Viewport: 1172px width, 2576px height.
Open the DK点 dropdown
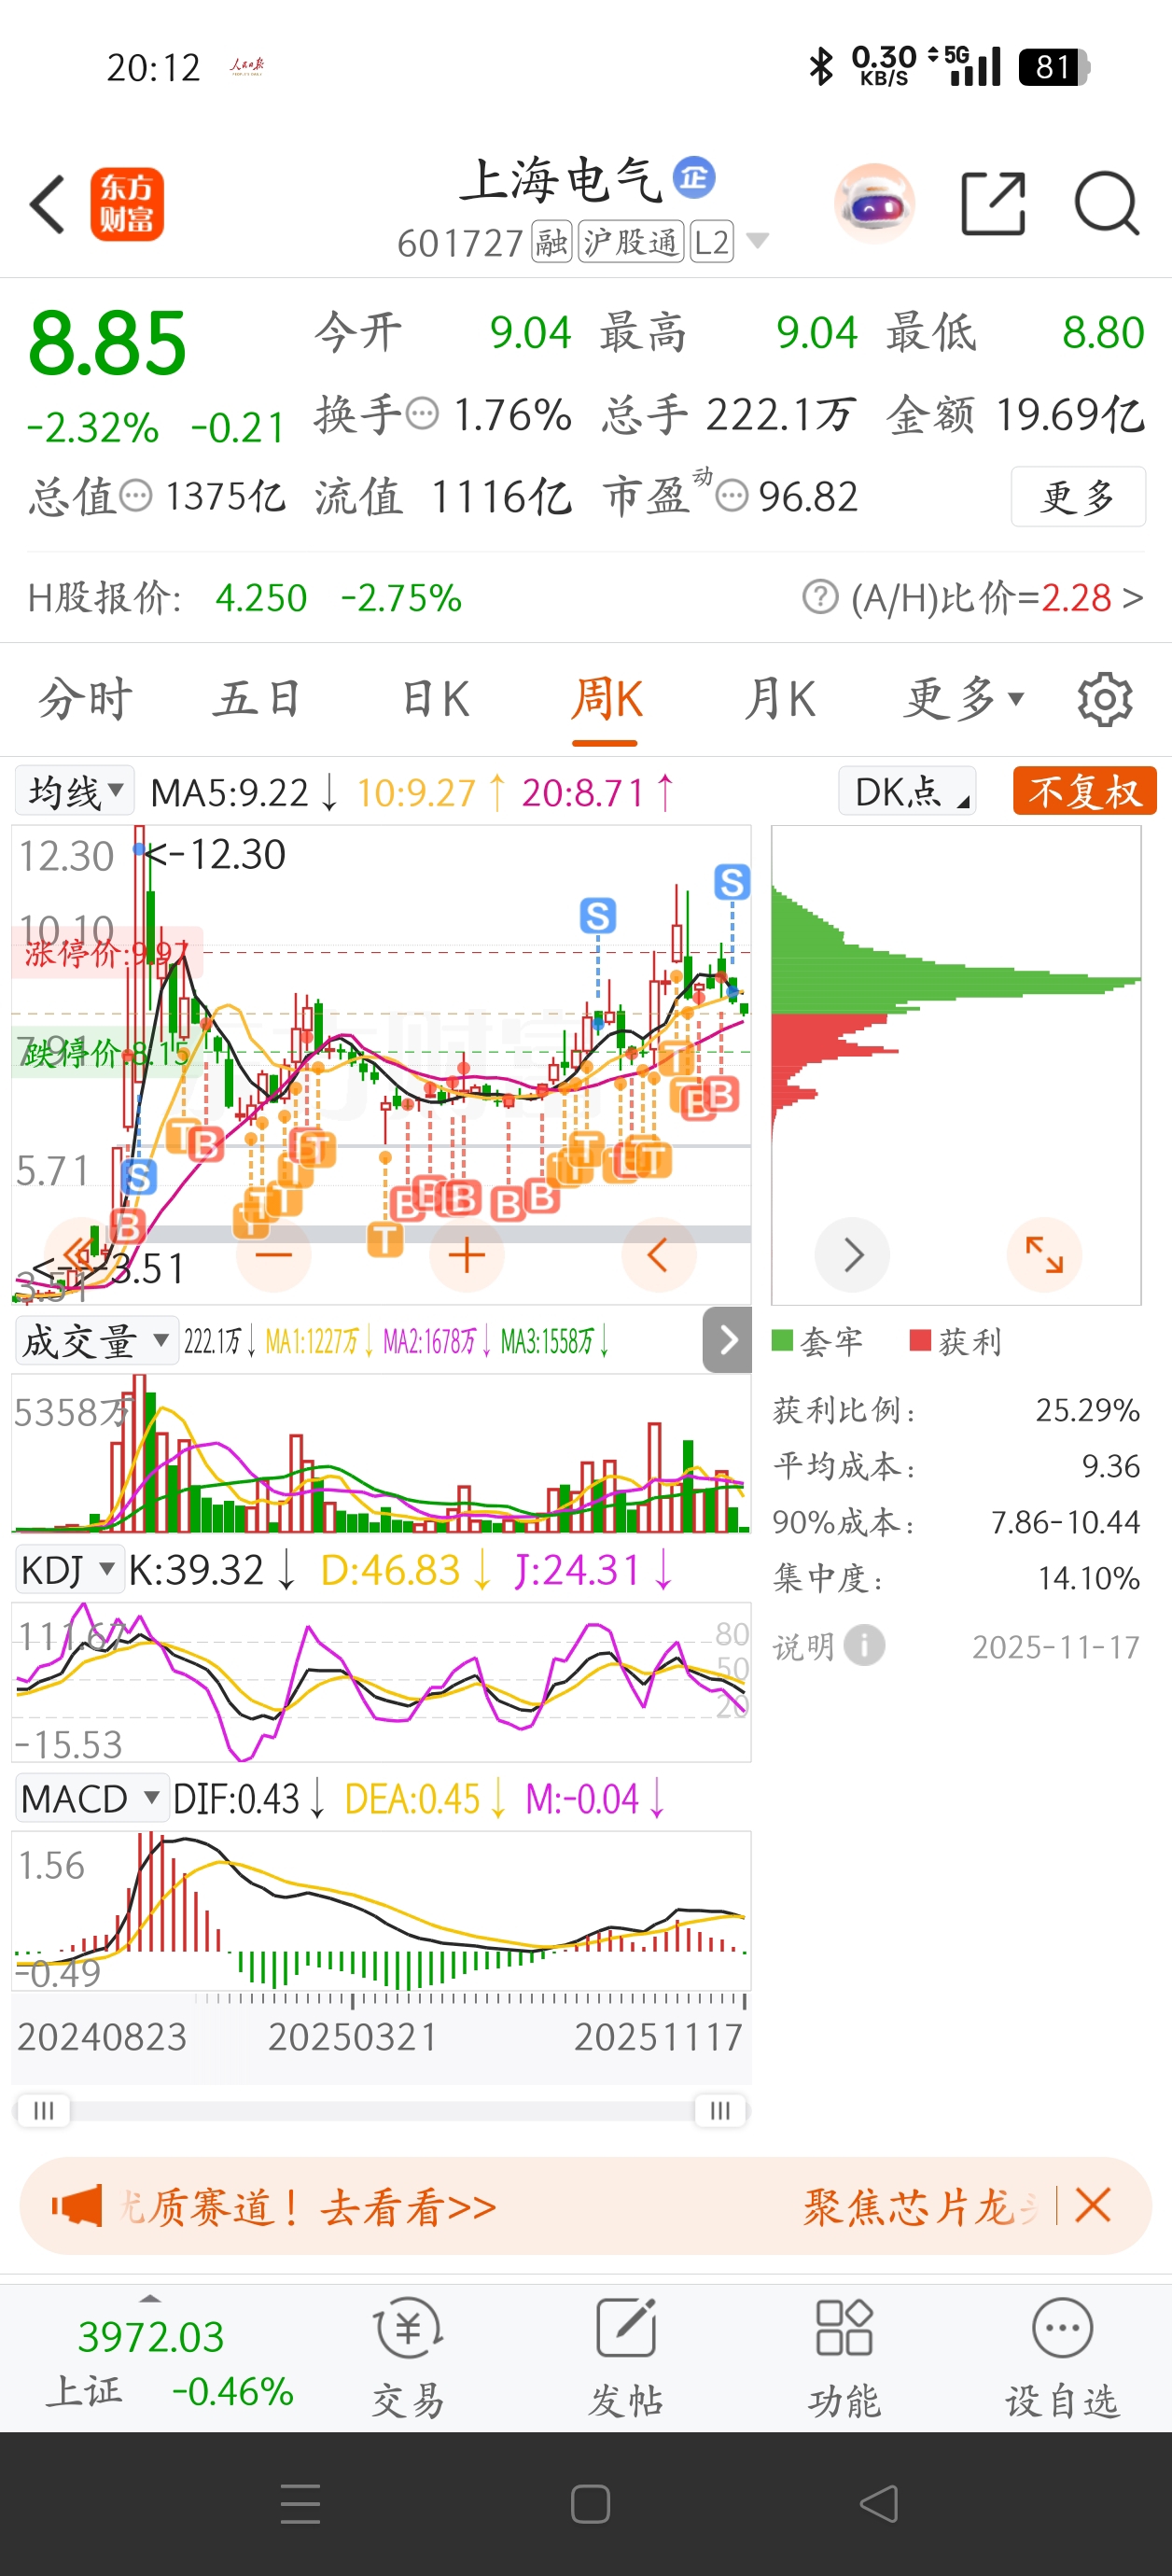[907, 792]
